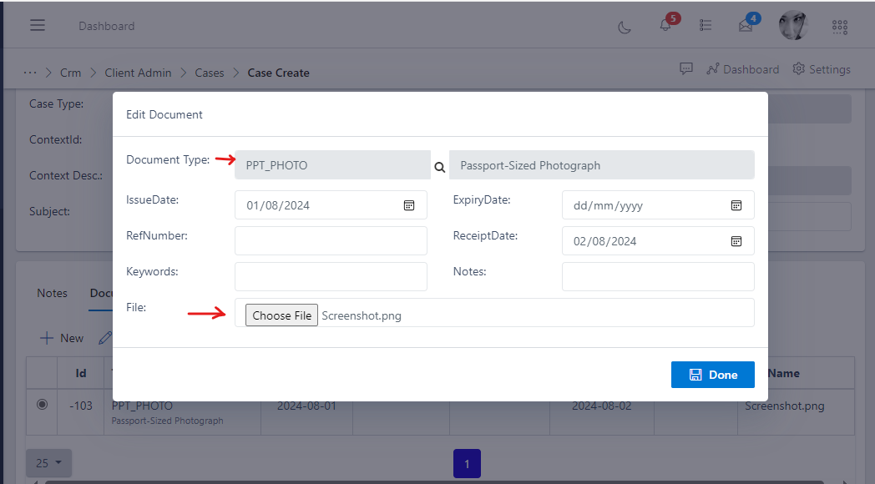The width and height of the screenshot is (875, 484).
Task: Search document types using the magnifier icon
Action: [x=439, y=166]
